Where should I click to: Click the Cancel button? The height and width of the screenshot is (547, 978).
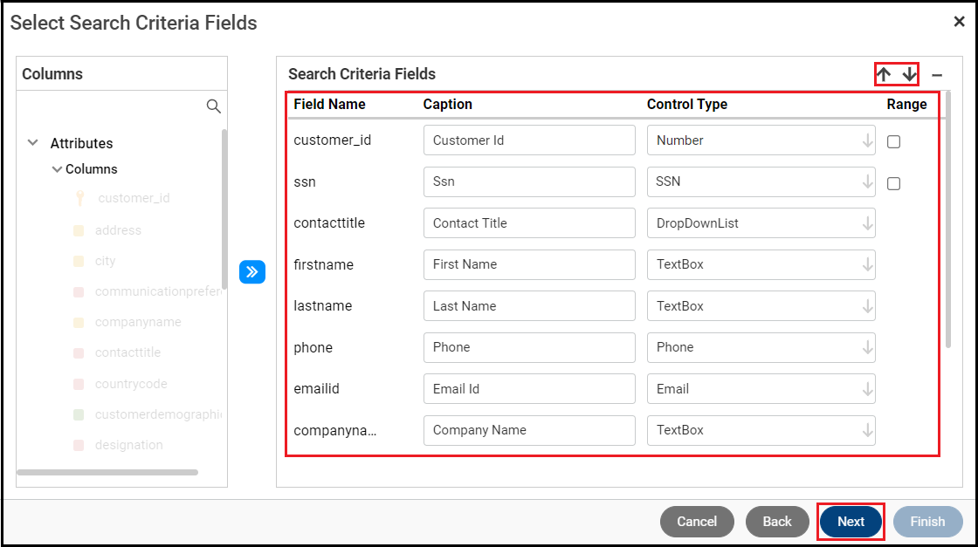tap(696, 522)
